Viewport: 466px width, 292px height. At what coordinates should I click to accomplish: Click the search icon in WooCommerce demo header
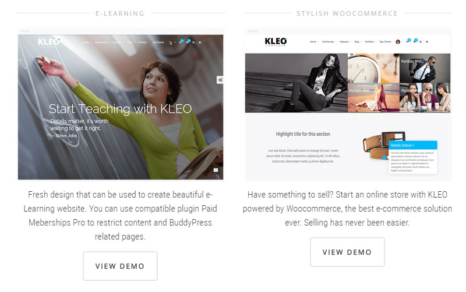(x=421, y=41)
